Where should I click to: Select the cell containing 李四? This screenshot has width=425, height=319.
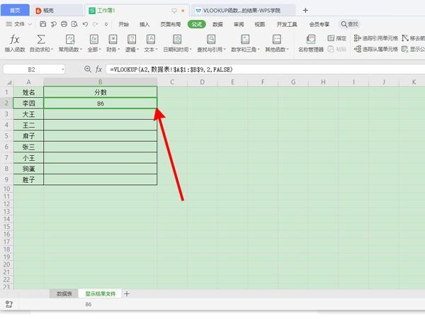click(x=28, y=103)
